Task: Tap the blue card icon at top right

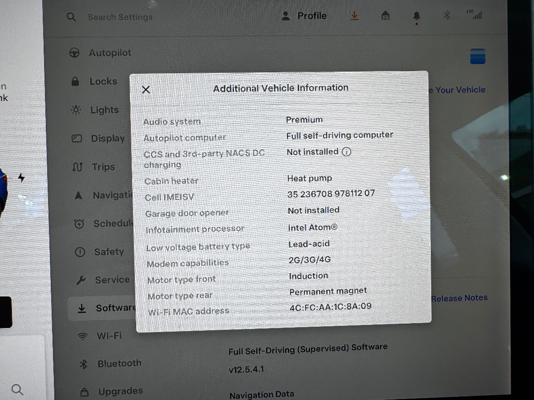Action: (477, 56)
